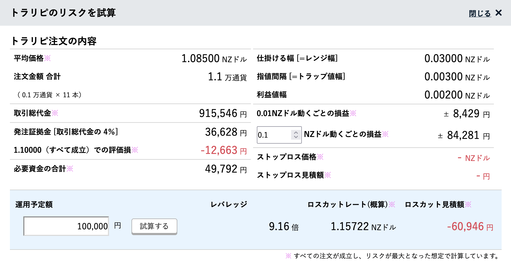Click the 運用予定額 label
The width and height of the screenshot is (511, 268).
[x=34, y=204]
